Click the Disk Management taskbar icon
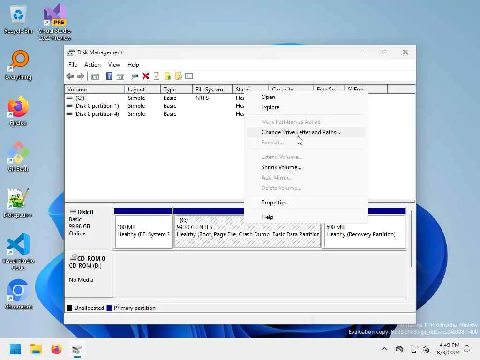Screen dimensions: 480x360 [77, 349]
